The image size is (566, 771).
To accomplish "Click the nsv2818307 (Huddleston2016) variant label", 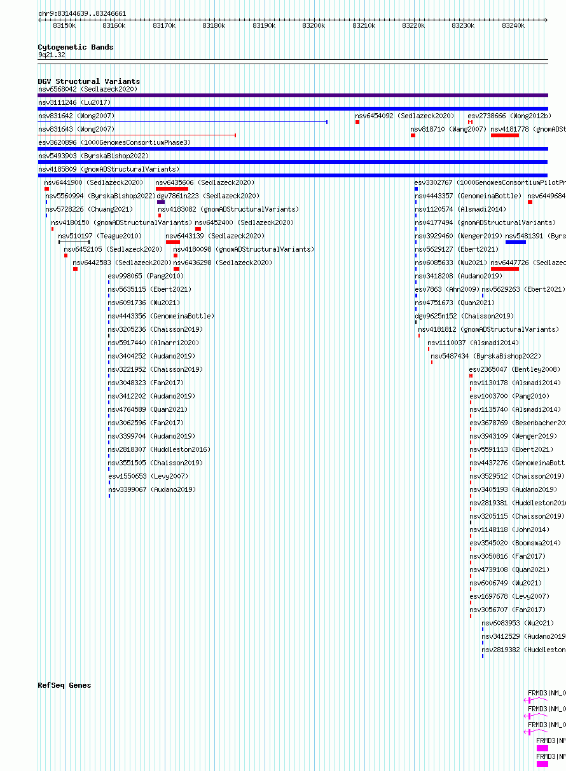I will tap(159, 450).
